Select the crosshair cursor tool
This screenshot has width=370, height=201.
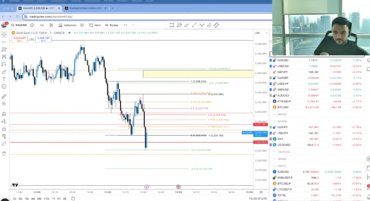click(x=4, y=35)
